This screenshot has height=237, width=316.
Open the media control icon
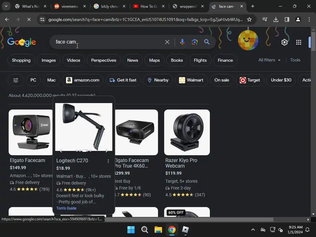pyautogui.click(x=265, y=19)
